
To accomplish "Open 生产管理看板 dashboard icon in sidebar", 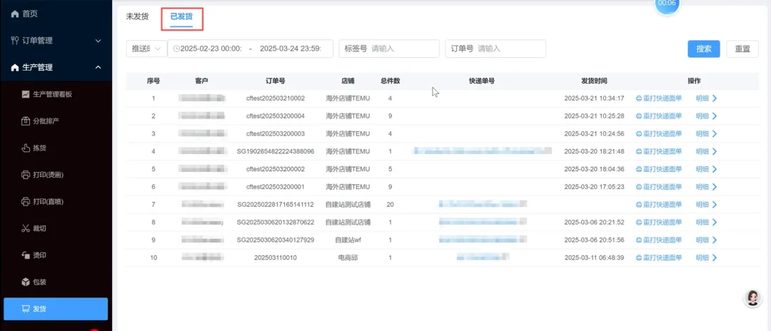I will coord(26,94).
